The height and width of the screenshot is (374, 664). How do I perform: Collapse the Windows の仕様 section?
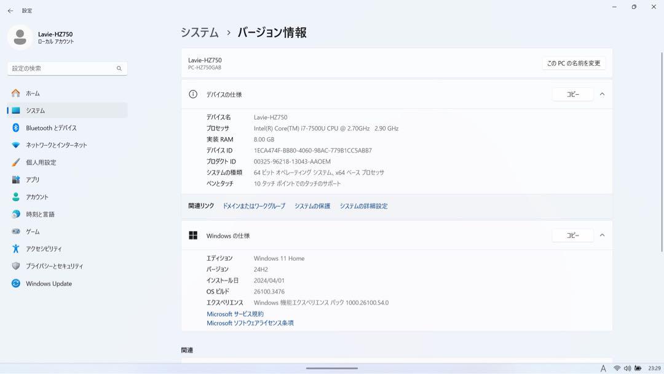pos(602,236)
